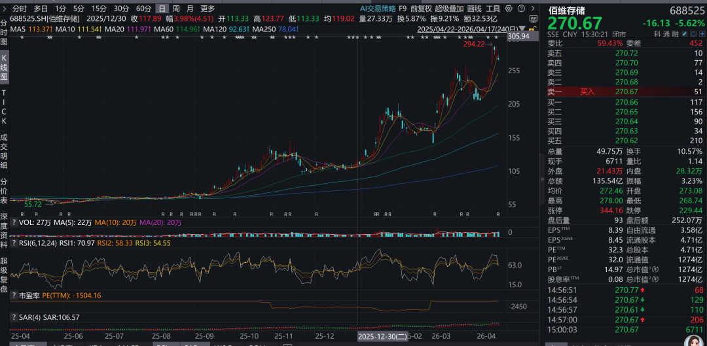Click the RSI indicator question mark icon
Viewport: 707px width, 346px height.
point(13,243)
